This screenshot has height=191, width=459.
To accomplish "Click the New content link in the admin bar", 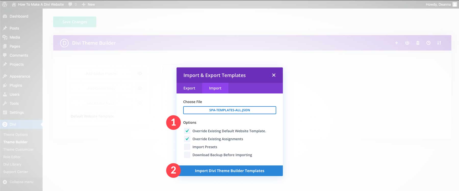I will point(88,4).
